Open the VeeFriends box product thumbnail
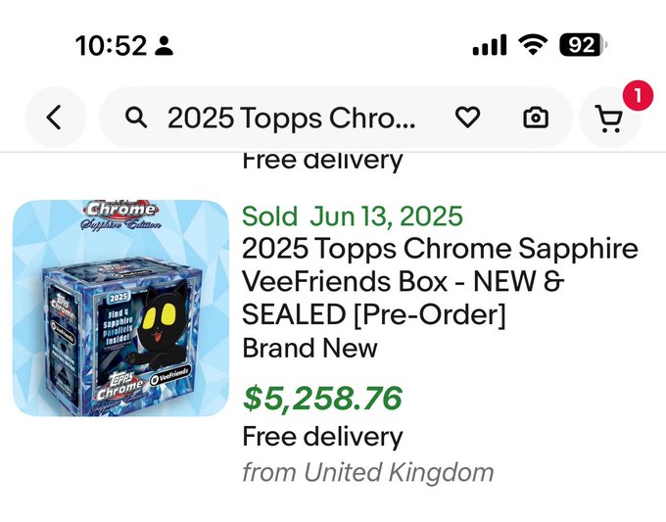 click(120, 308)
